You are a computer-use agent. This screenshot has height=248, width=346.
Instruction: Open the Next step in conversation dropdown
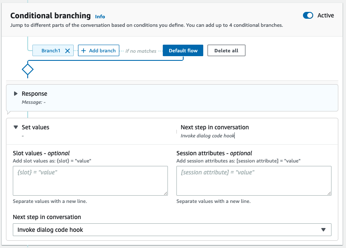(x=172, y=229)
